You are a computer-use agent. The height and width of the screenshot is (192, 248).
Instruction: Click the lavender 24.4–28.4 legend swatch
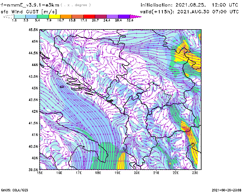pos(112,16)
